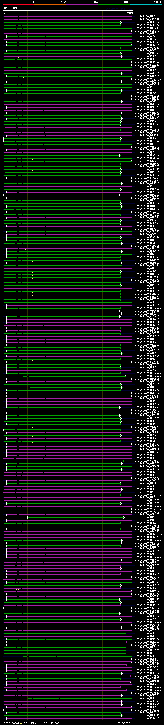The image size is (164, 725).
Task: Click the 519 query length label
Action: (x=129, y=13)
